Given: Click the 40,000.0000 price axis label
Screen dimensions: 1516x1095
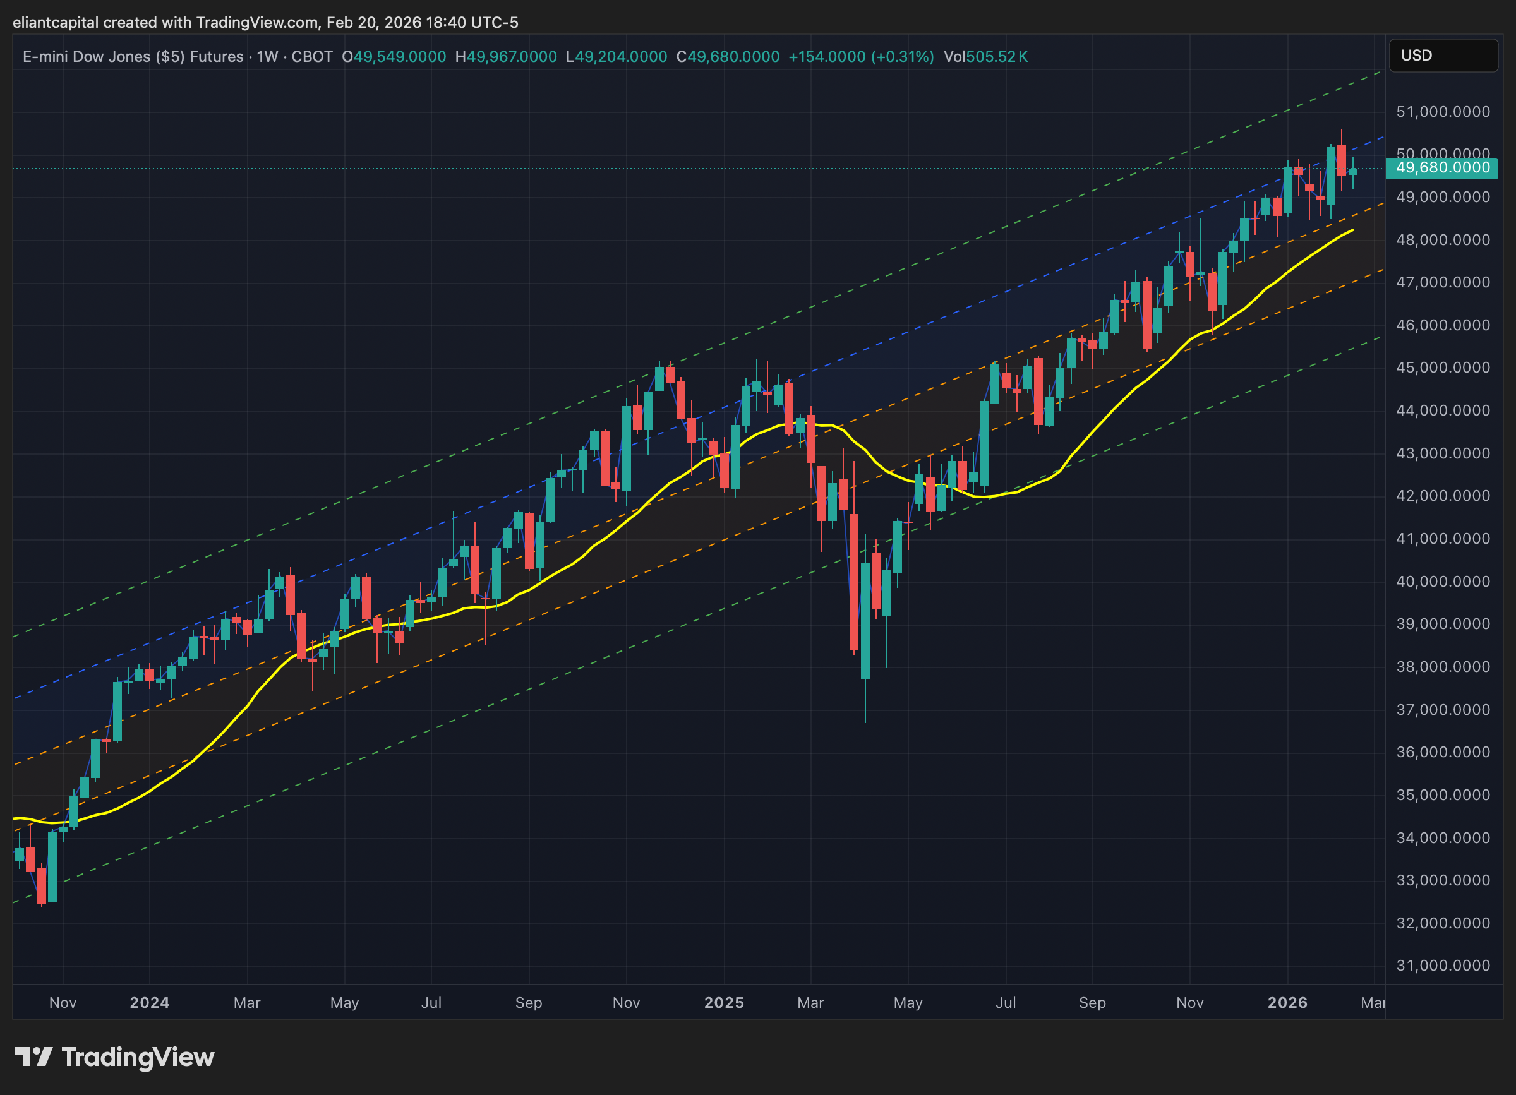Looking at the screenshot, I should (1443, 581).
